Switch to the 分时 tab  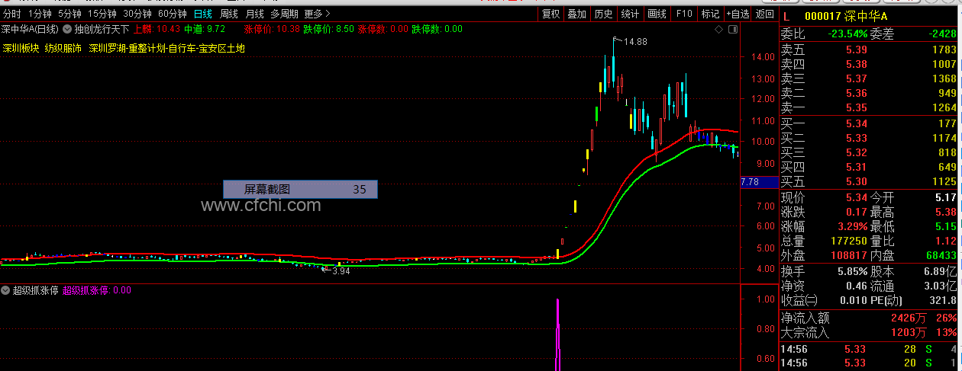tap(12, 14)
